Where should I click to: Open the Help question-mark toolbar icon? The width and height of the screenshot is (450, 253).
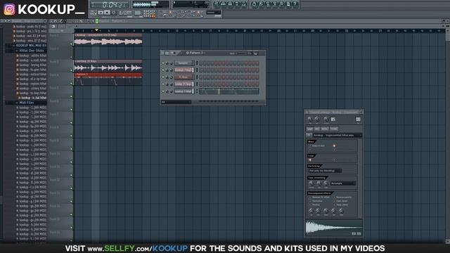295,4
